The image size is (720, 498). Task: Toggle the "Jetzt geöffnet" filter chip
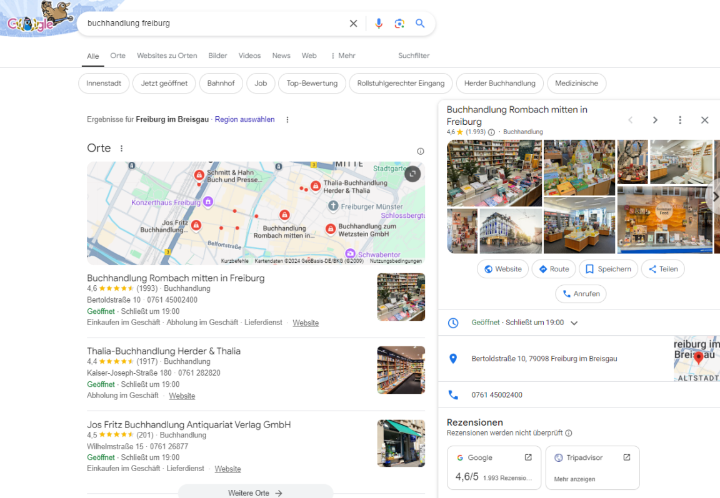(164, 84)
